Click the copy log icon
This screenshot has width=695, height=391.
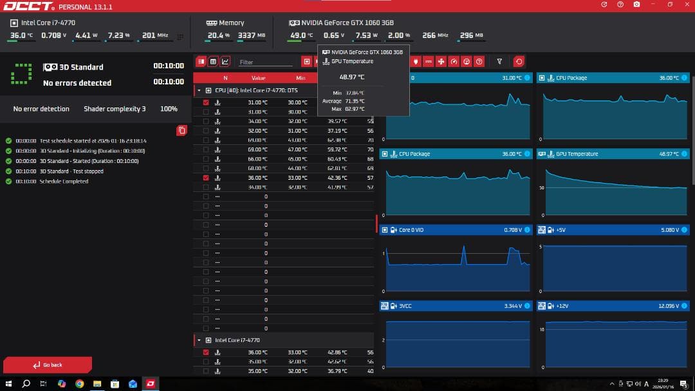(181, 131)
